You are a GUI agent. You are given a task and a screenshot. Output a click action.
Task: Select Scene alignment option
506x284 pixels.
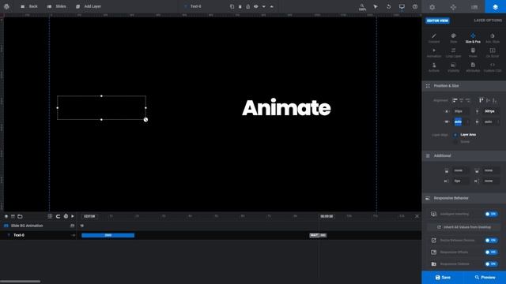tap(462, 142)
